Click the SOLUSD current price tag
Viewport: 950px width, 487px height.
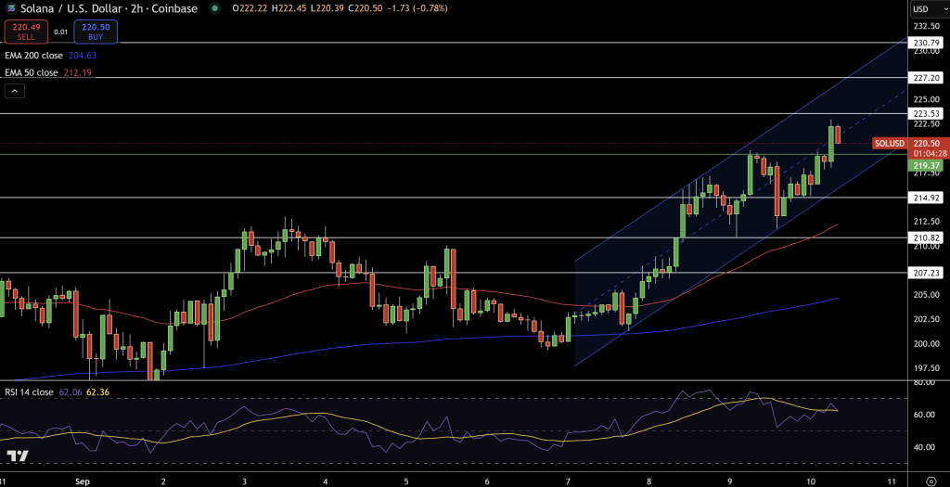pyautogui.click(x=890, y=144)
